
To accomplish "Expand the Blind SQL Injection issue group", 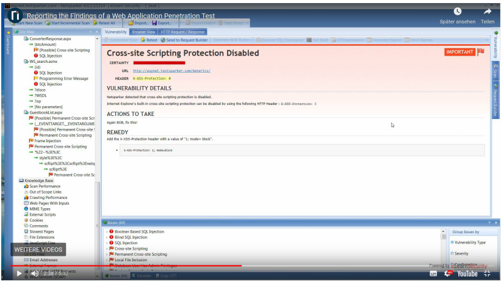I will pyautogui.click(x=107, y=237).
